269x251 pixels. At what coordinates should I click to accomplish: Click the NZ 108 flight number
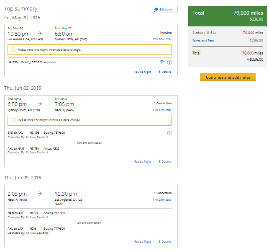[x=34, y=133]
